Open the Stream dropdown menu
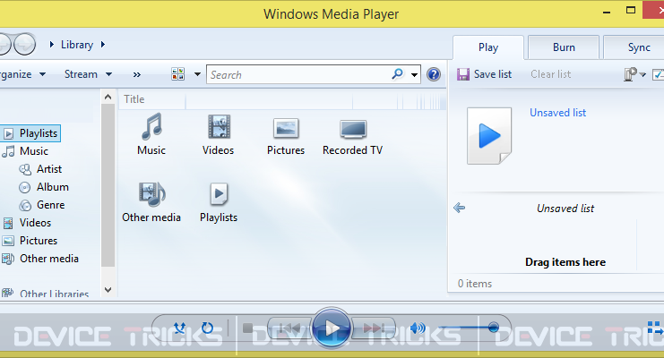The height and width of the screenshot is (358, 664). [88, 74]
